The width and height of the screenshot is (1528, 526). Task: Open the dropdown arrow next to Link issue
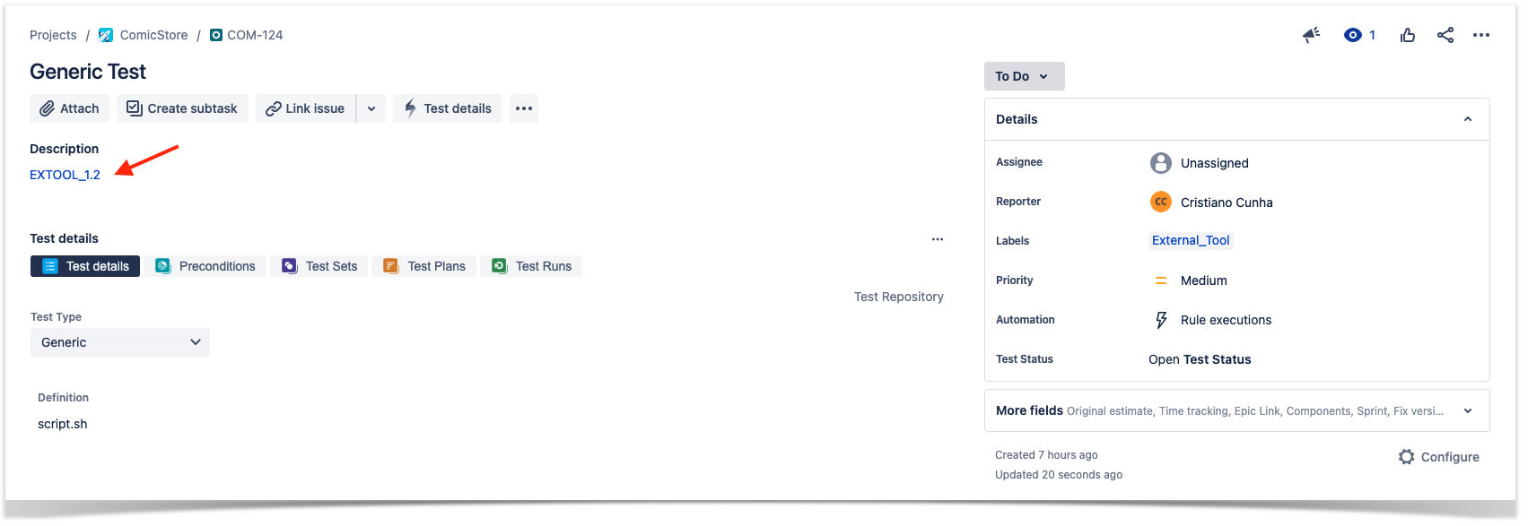pos(371,108)
